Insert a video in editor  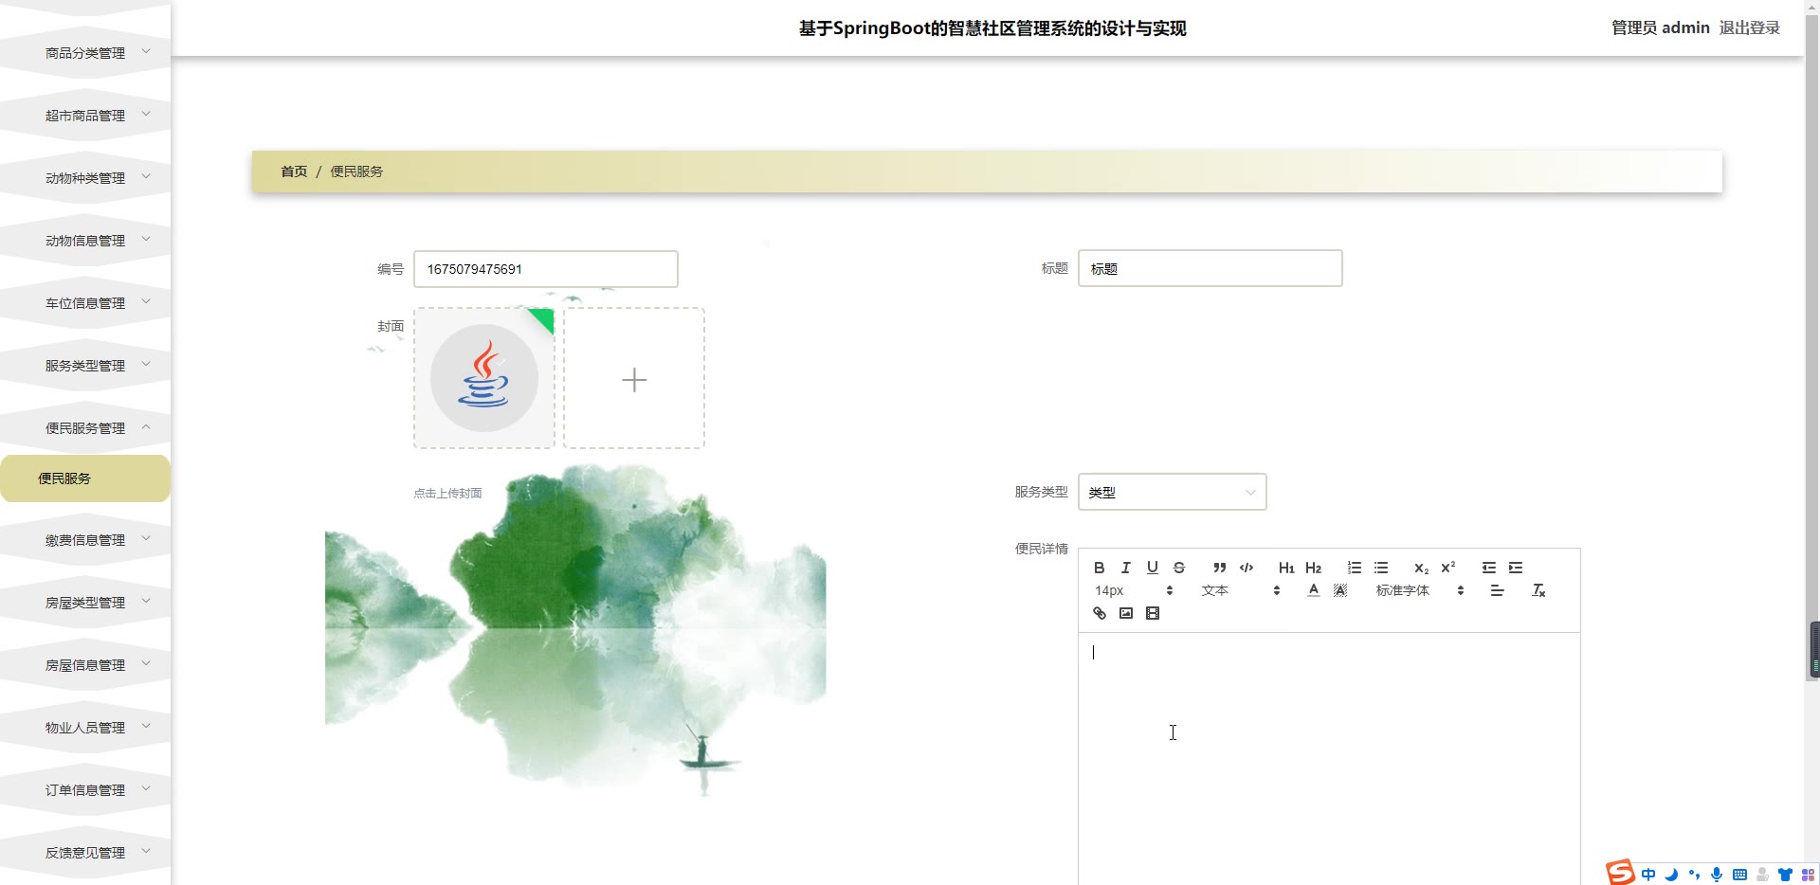click(x=1153, y=613)
